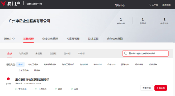This screenshot has height=96, width=175.
Task: Click the green check beside 上传回标 step
Action: tap(36, 89)
